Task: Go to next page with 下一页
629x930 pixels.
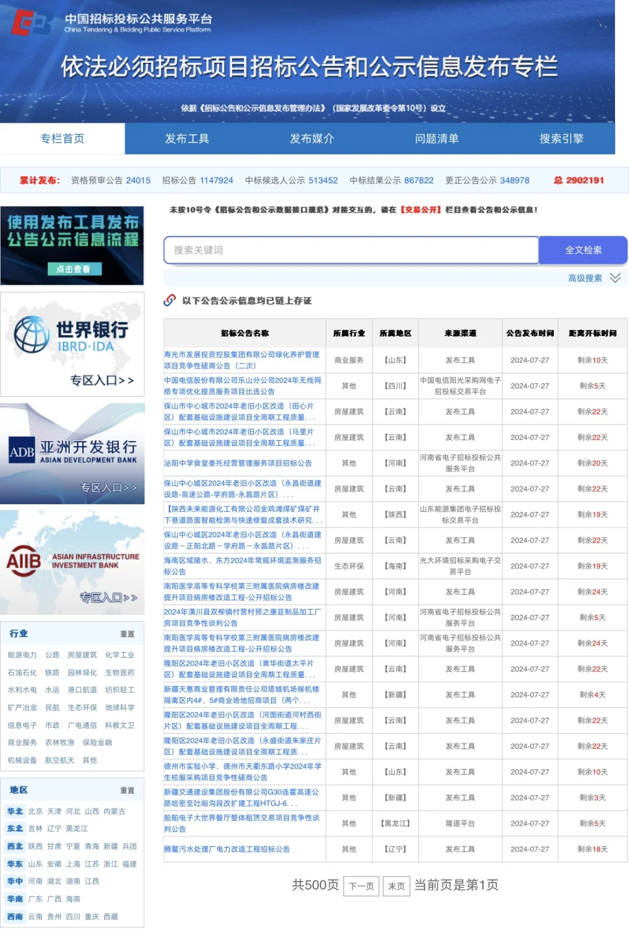Action: (x=361, y=886)
